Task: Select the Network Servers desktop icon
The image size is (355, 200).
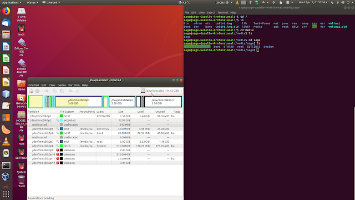Action: point(21,101)
